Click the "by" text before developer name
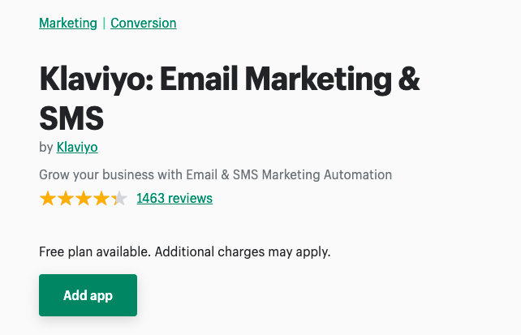521x335 pixels. click(x=45, y=147)
